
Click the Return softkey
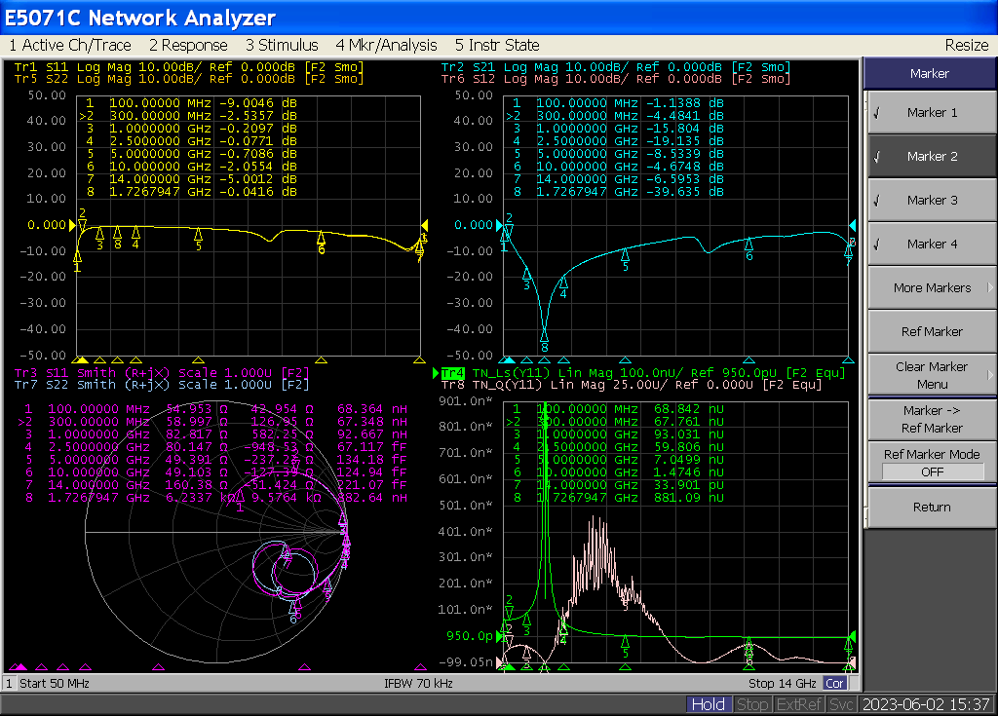pyautogui.click(x=932, y=508)
